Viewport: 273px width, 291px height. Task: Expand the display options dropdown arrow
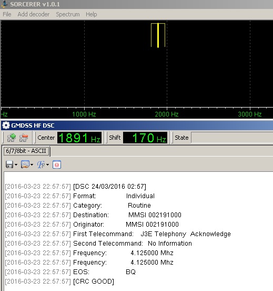(x=32, y=164)
